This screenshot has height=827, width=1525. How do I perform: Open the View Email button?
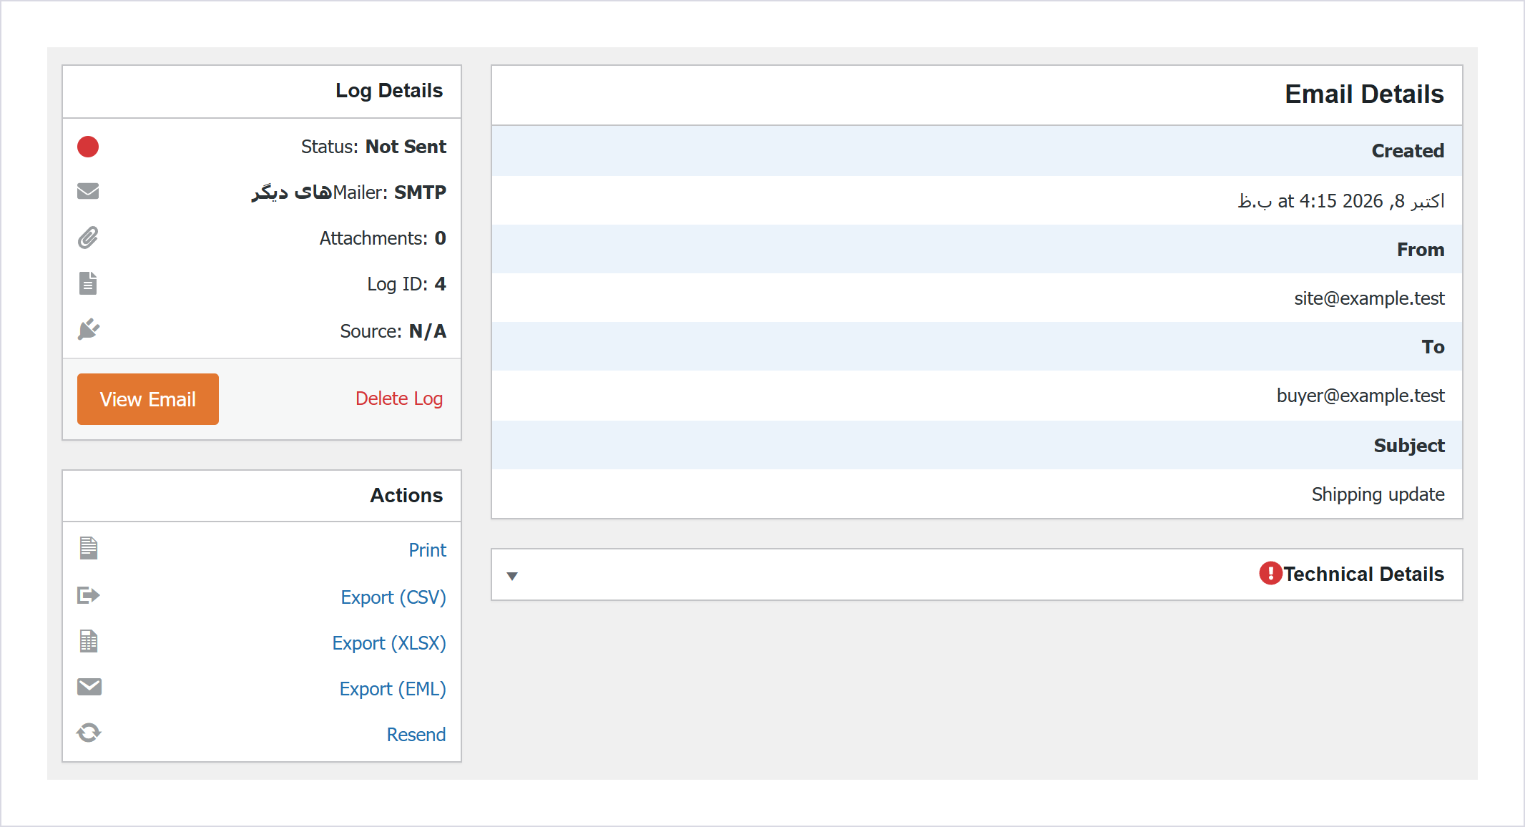point(148,399)
